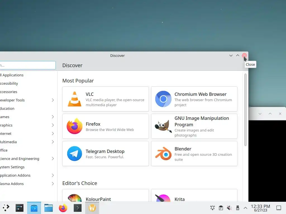Image resolution: width=286 pixels, height=214 pixels.
Task: Focus the search input field
Action: [28, 65]
